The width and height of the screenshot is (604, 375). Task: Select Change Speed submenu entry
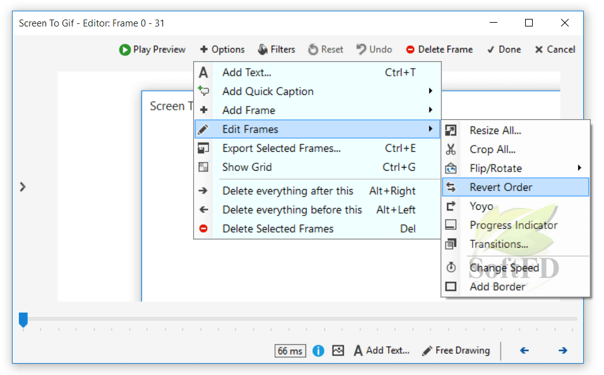[516, 268]
